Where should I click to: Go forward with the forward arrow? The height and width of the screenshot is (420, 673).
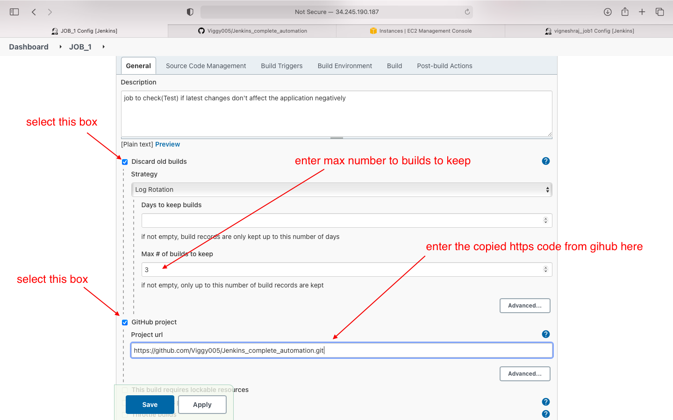50,12
